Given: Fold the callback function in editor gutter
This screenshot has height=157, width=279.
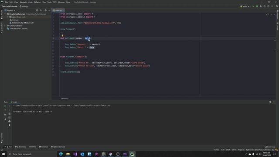Looking at the screenshot, I should 60,38.
